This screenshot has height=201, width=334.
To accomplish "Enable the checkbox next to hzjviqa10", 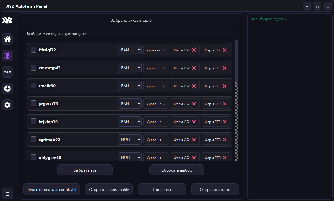I will tap(33, 122).
